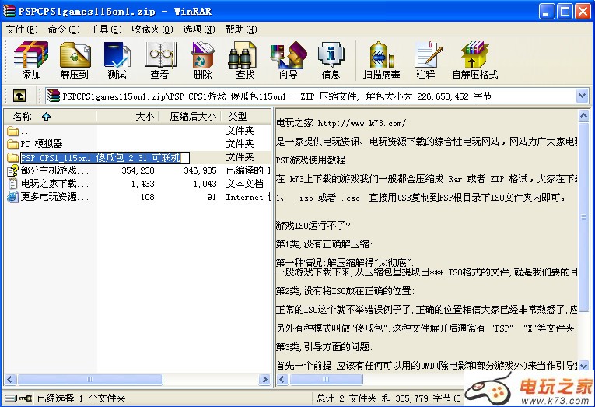This screenshot has width=595, height=407.
Task: Open the 工具(S) menu
Action: (x=106, y=30)
